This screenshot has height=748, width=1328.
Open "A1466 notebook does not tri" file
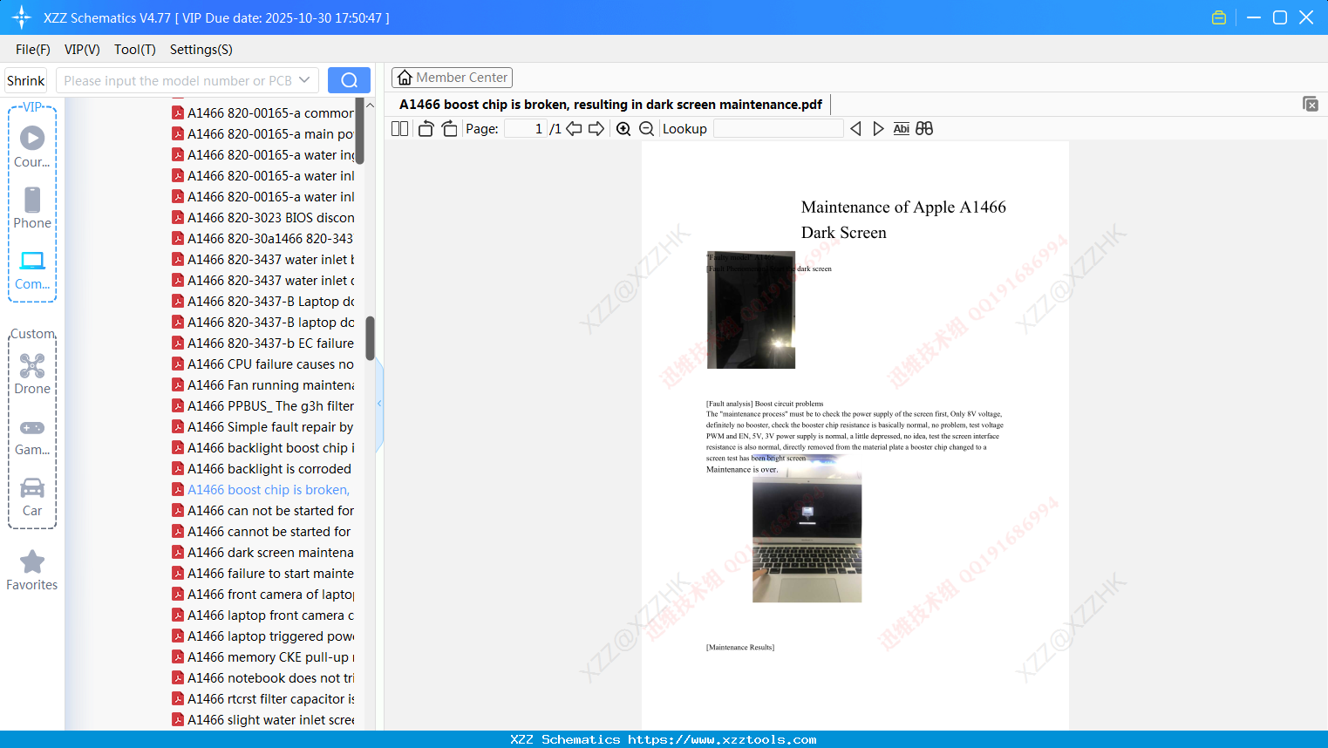262,678
